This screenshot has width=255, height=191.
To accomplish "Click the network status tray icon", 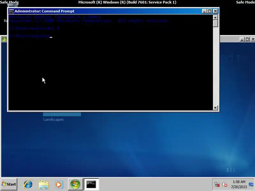I will pyautogui.click(x=217, y=184).
